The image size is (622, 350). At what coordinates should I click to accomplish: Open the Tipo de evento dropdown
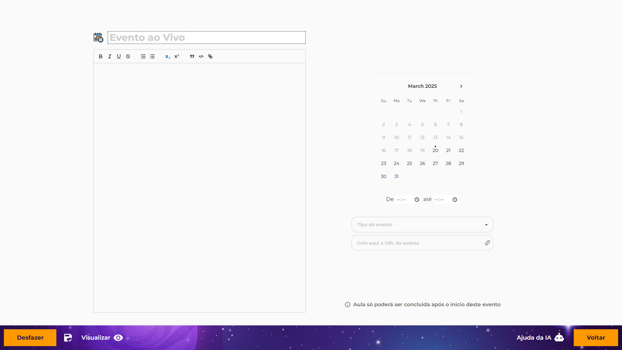coord(422,225)
